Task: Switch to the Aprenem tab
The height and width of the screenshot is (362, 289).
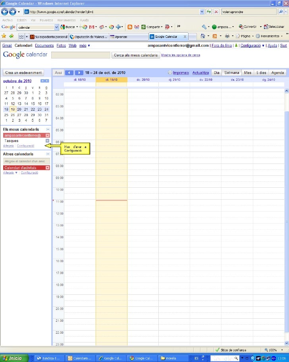Action: (128, 37)
